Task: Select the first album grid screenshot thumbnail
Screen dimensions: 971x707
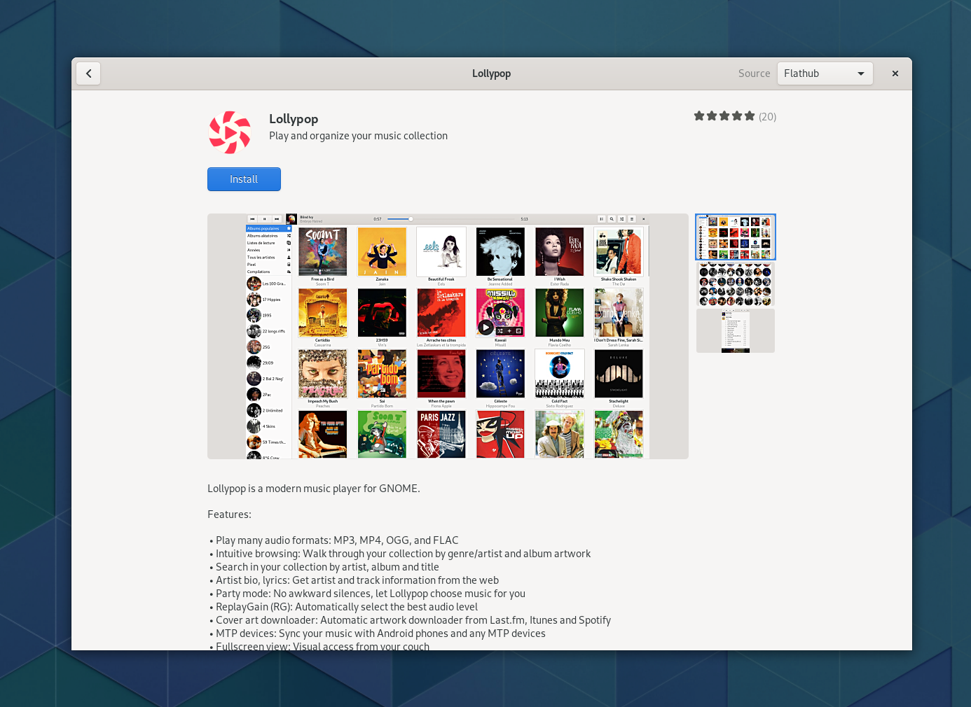Action: (x=736, y=237)
